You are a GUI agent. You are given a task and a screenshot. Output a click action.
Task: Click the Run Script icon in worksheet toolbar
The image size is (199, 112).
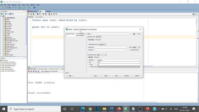coord(31,14)
